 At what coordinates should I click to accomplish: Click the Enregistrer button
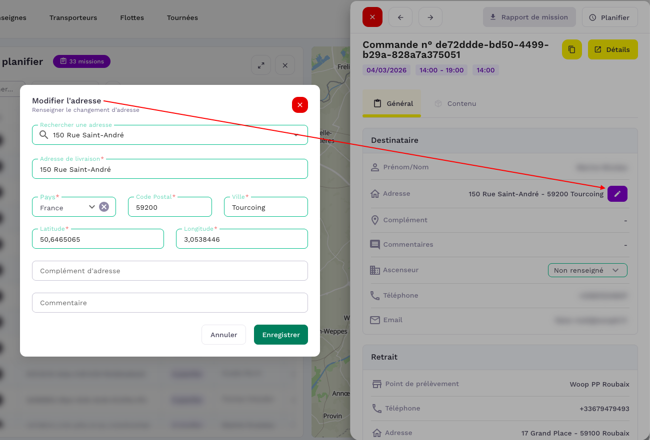coord(280,335)
